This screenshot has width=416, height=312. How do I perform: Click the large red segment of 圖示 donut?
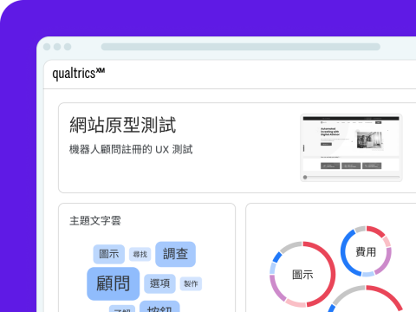[x=333, y=275]
